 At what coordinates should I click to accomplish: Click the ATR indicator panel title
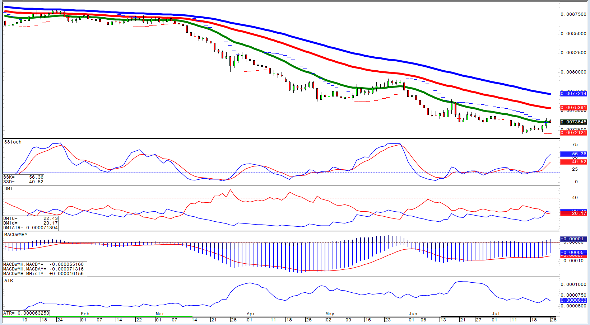pyautogui.click(x=9, y=281)
